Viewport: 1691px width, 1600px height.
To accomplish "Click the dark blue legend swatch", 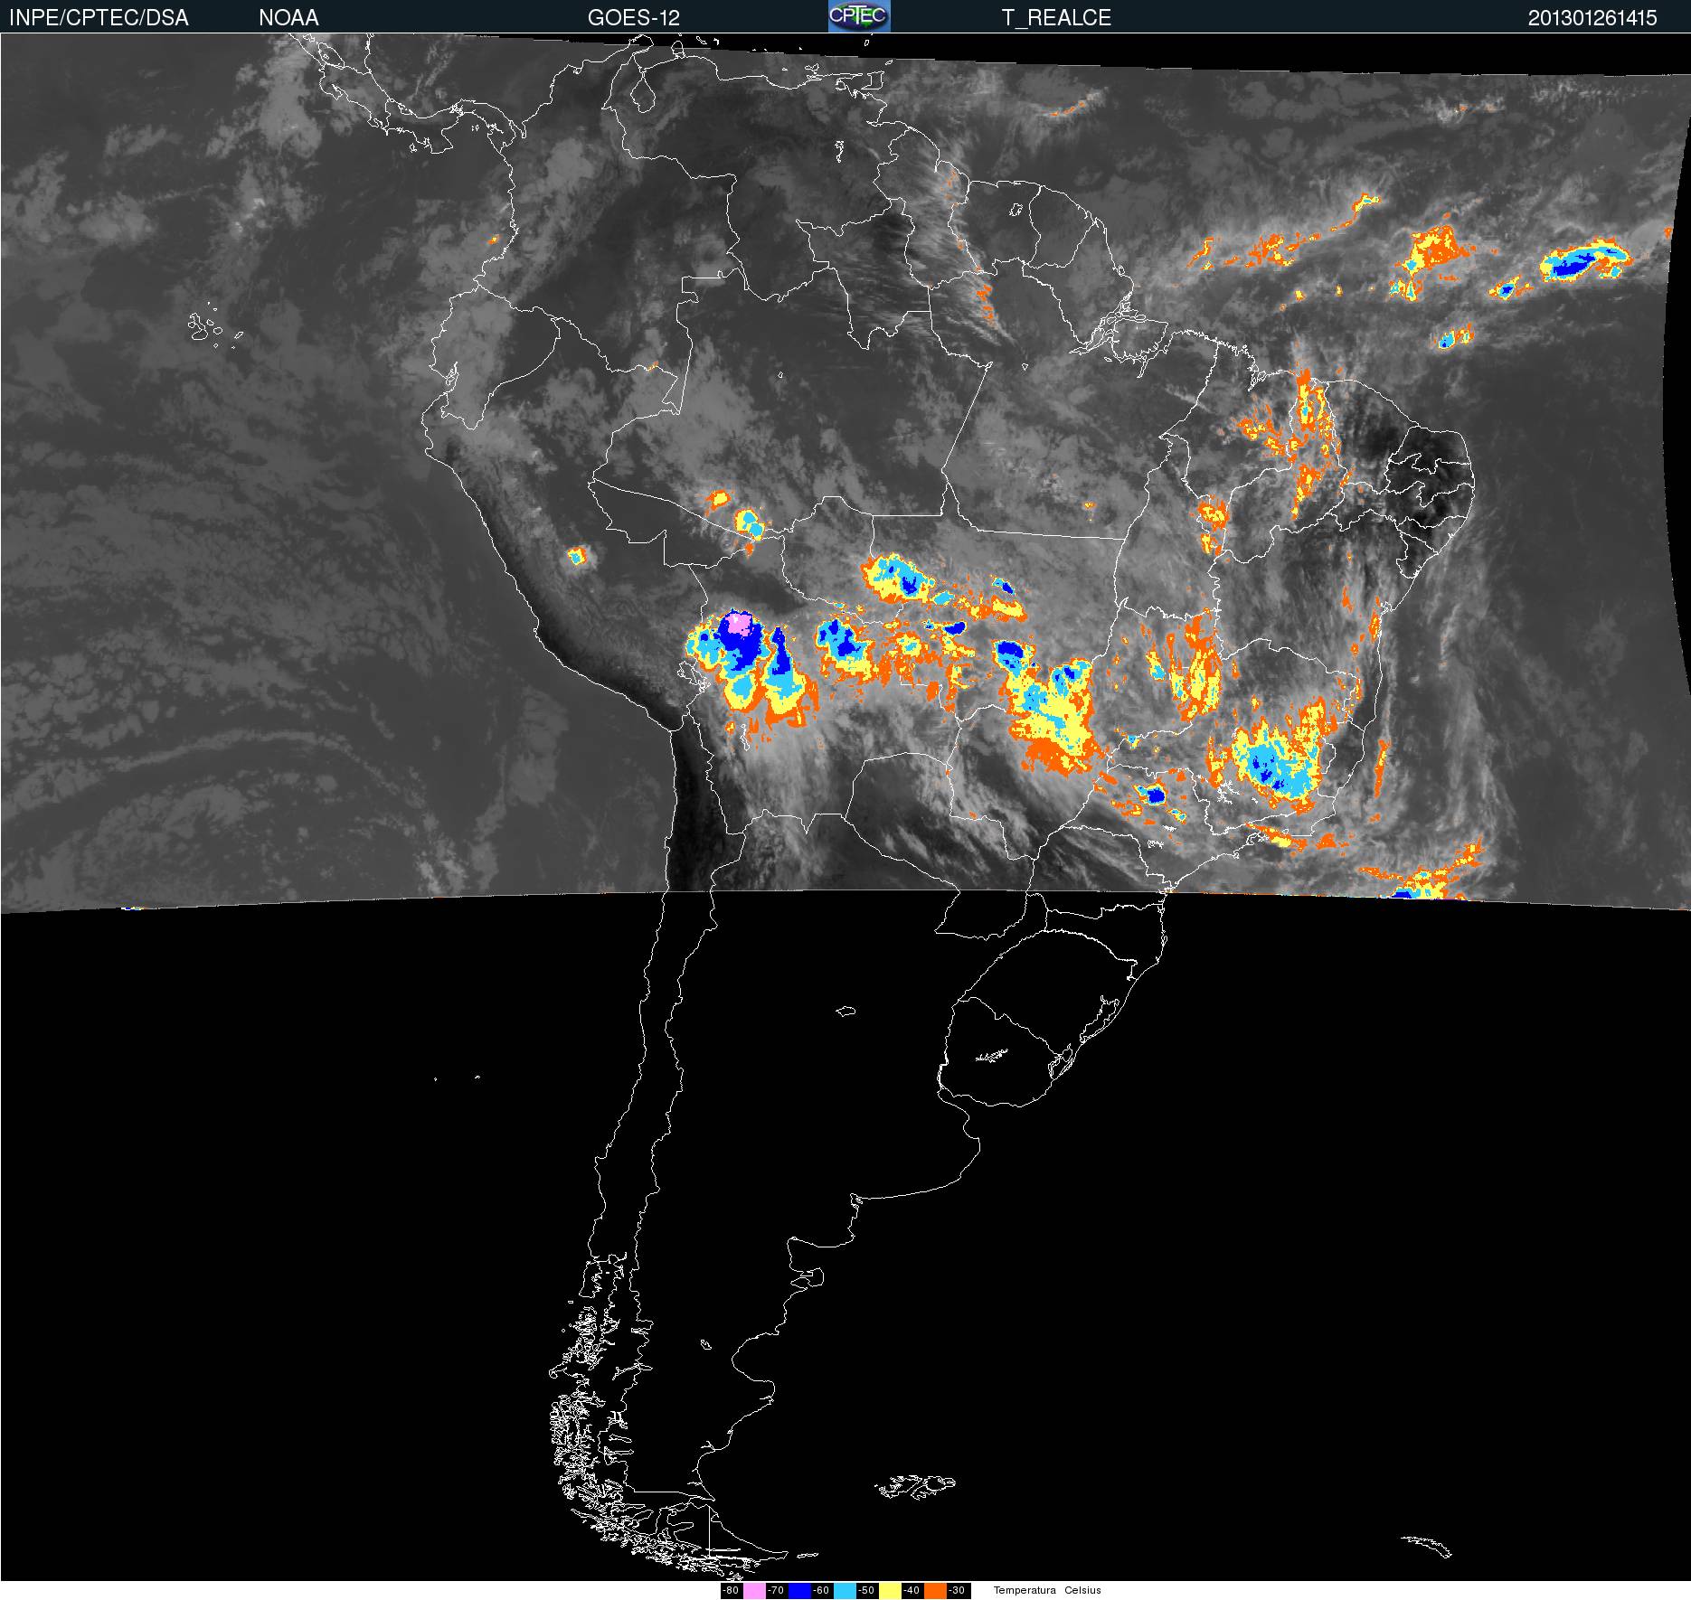I will coord(799,1591).
